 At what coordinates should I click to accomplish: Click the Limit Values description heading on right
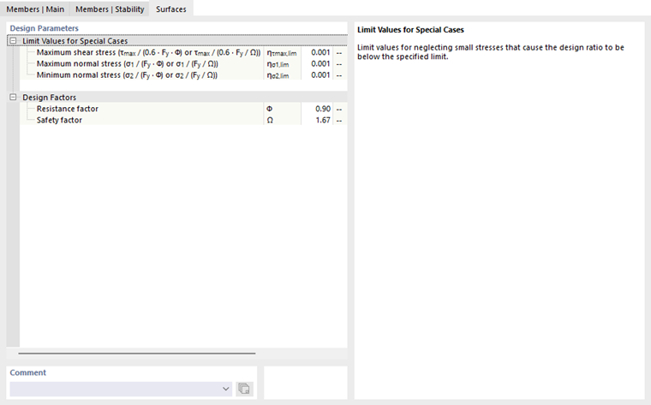(x=410, y=29)
